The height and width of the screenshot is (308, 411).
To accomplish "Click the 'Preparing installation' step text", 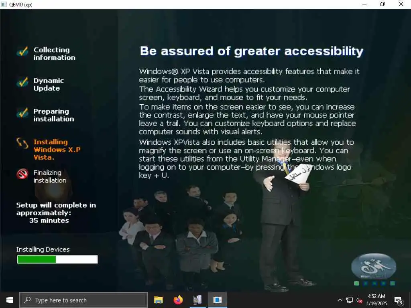I will tap(54, 115).
